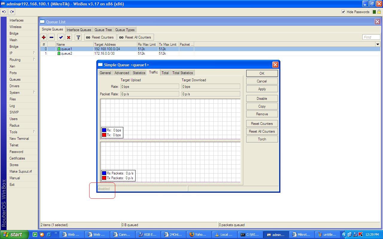Click the redo arrow icon
The width and height of the screenshot is (383, 239).
[12, 12]
